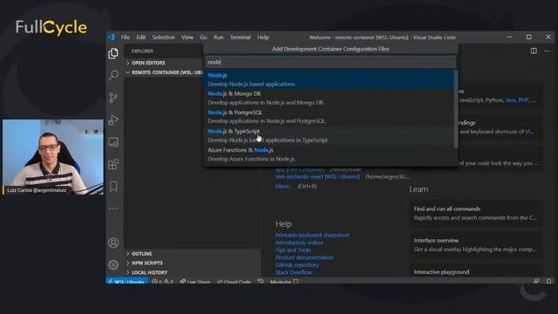Viewport: 558px width, 314px height.
Task: Open the Edit menu
Action: [x=141, y=38]
